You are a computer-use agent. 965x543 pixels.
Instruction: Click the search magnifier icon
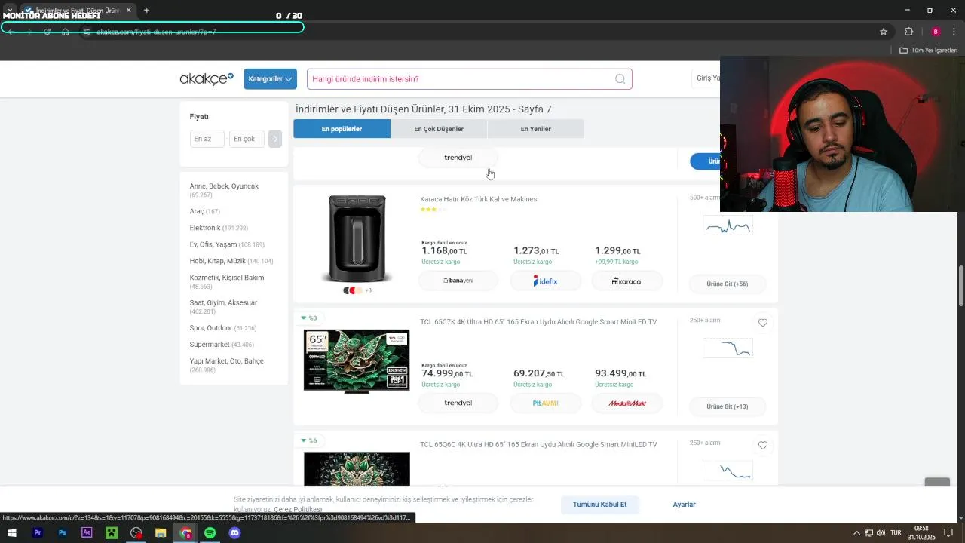tap(620, 79)
